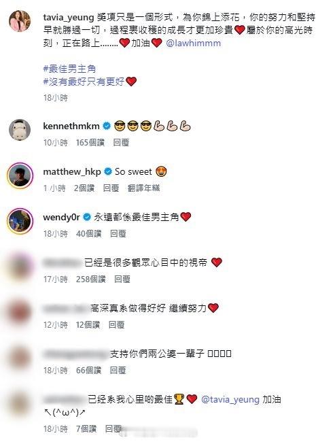318x442 pixels.
Task: Reply to wendy0r's comment
Action: pos(118,234)
